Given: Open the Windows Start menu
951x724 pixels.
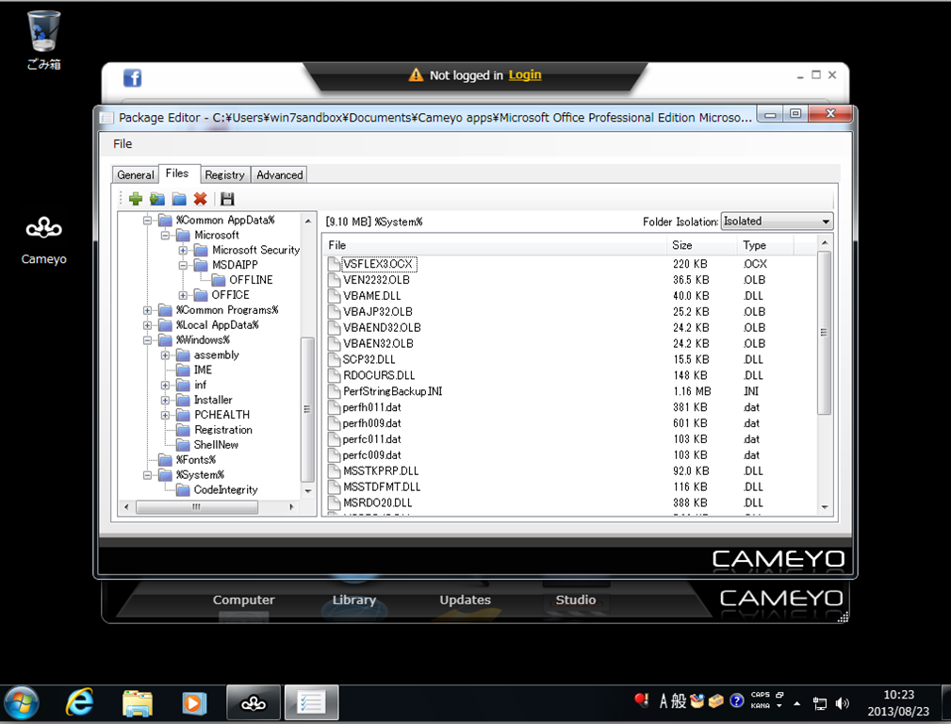Looking at the screenshot, I should tap(22, 703).
